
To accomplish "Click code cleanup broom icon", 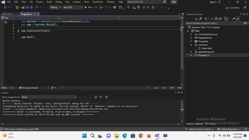I will [x=52, y=88].
